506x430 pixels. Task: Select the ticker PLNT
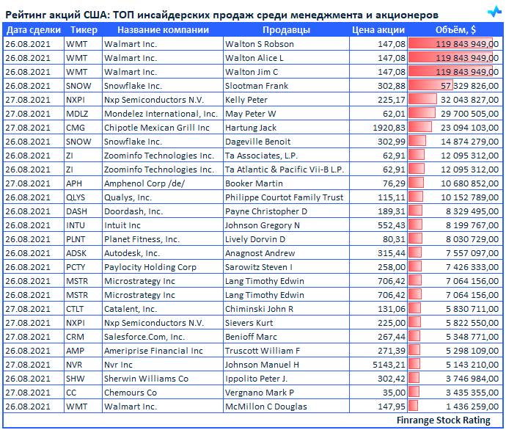(x=76, y=239)
